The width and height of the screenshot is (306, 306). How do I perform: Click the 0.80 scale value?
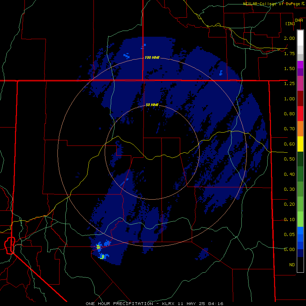(289, 114)
